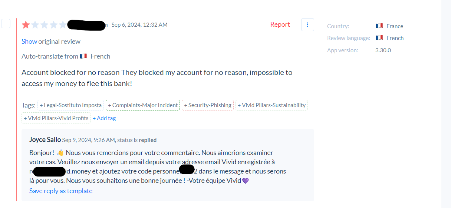Click the flag icon in Auto-translate line
Image resolution: width=451 pixels, height=208 pixels.
[83, 56]
